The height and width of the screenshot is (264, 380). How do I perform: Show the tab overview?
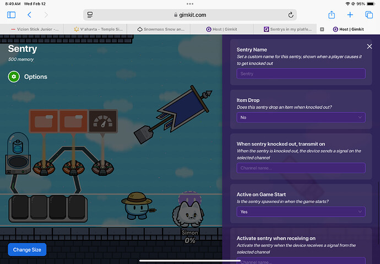(368, 15)
